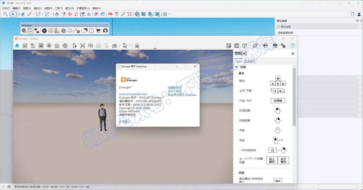
Task: Start Enscape from the floating Enscape toolbar
Action: [24, 31]
